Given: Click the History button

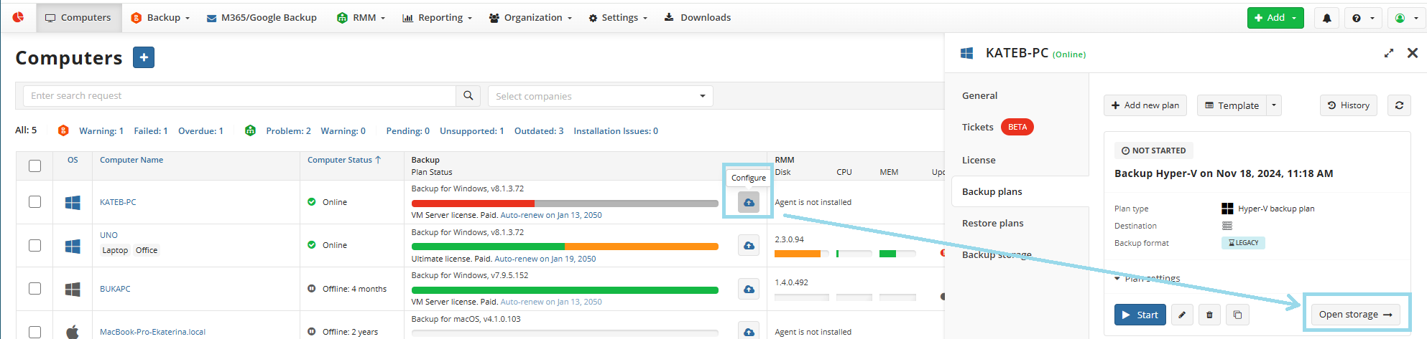Looking at the screenshot, I should click(x=1349, y=105).
